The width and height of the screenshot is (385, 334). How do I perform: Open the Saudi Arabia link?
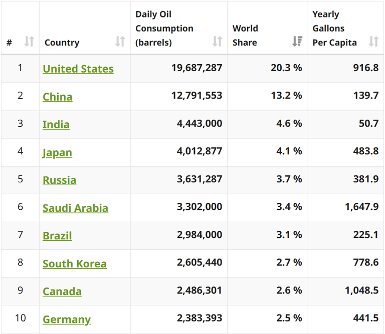pyautogui.click(x=75, y=208)
